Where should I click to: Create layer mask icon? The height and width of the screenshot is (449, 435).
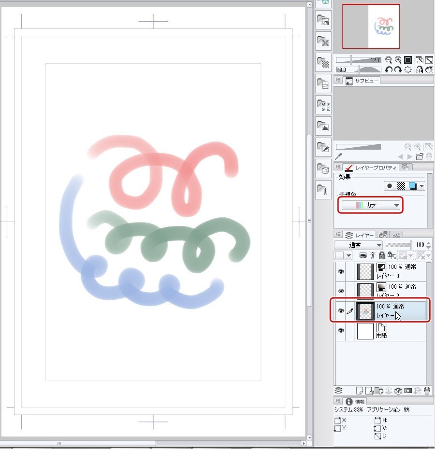click(x=408, y=391)
